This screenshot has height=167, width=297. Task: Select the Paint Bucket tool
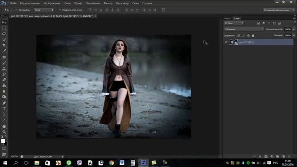coord(4,85)
